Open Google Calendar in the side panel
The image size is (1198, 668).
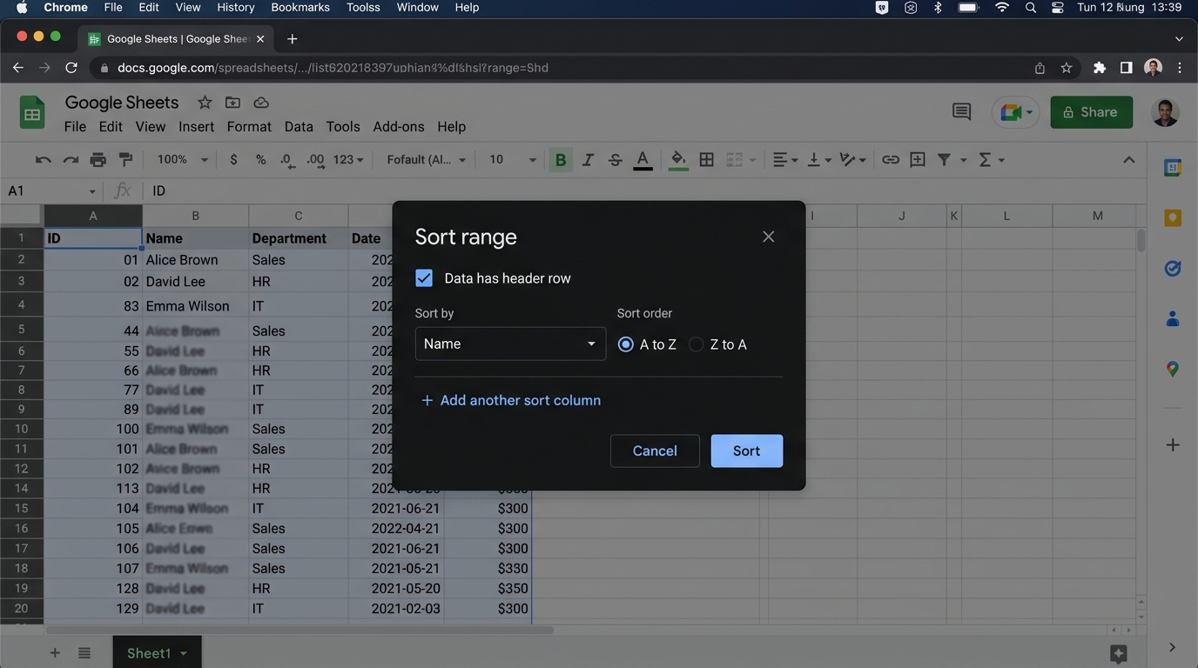(1173, 168)
